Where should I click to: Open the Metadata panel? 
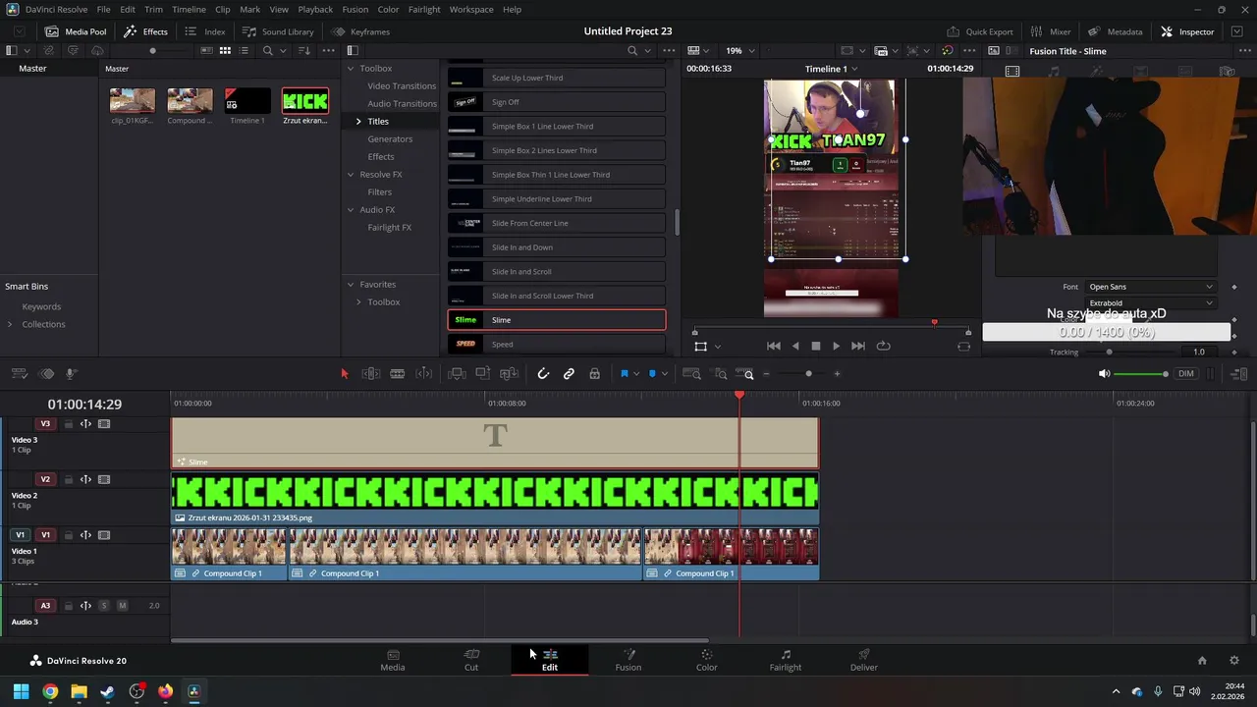tap(1115, 31)
